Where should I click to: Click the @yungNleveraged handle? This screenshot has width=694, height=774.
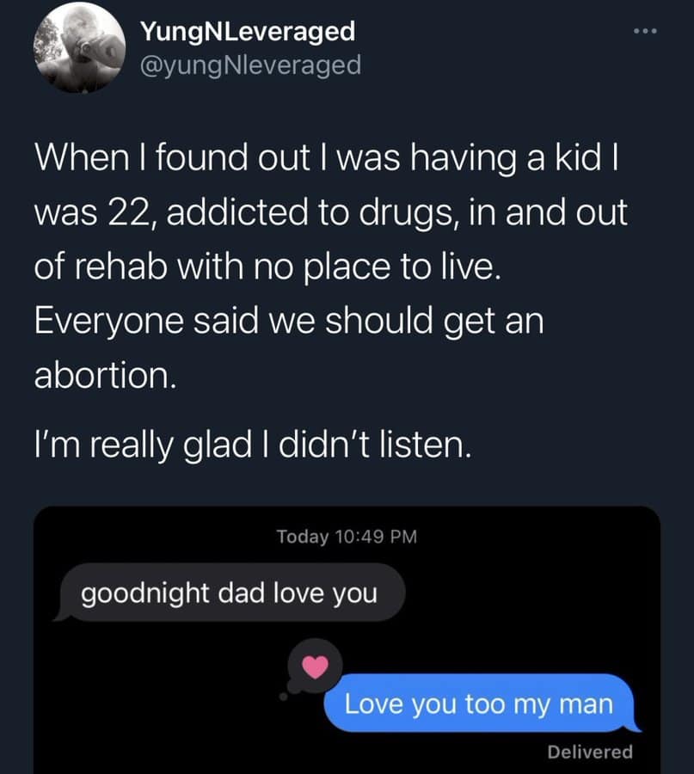click(x=250, y=64)
